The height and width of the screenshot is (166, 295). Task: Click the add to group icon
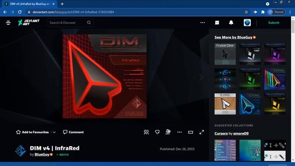(x=146, y=132)
